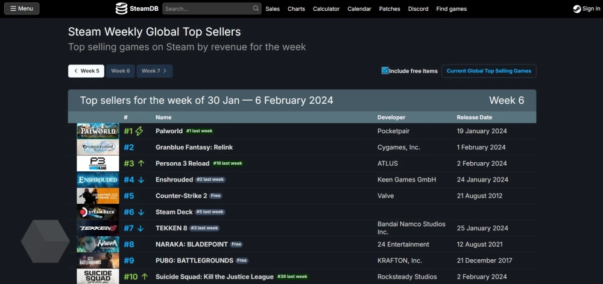Click the floating gray cube icon
603x284 pixels.
click(45, 241)
